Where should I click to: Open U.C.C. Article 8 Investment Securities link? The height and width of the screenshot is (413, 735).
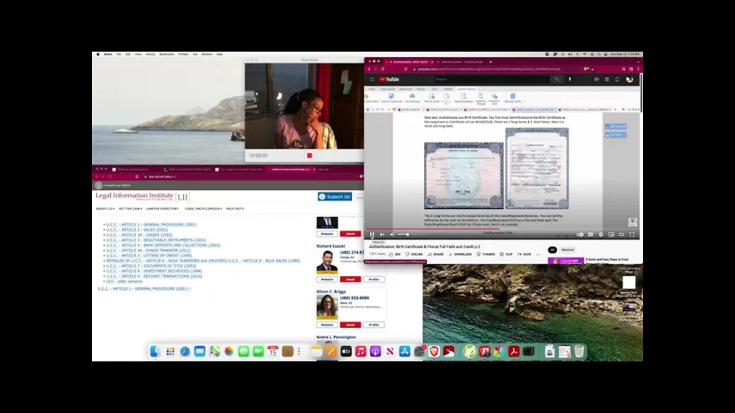154,271
